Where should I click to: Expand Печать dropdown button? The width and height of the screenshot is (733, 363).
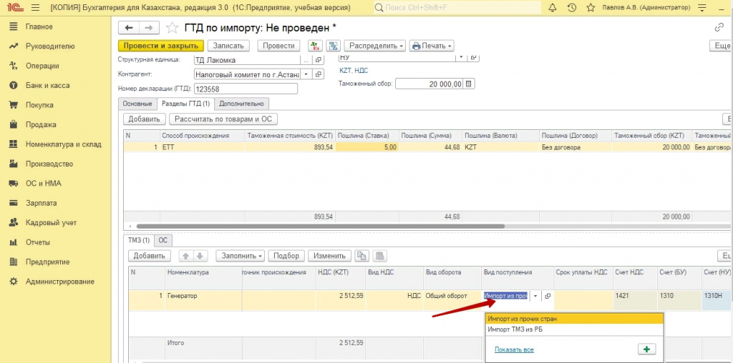point(432,46)
